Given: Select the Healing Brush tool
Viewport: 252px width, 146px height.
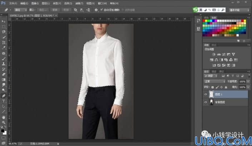Looking at the screenshot, I should point(4,53).
